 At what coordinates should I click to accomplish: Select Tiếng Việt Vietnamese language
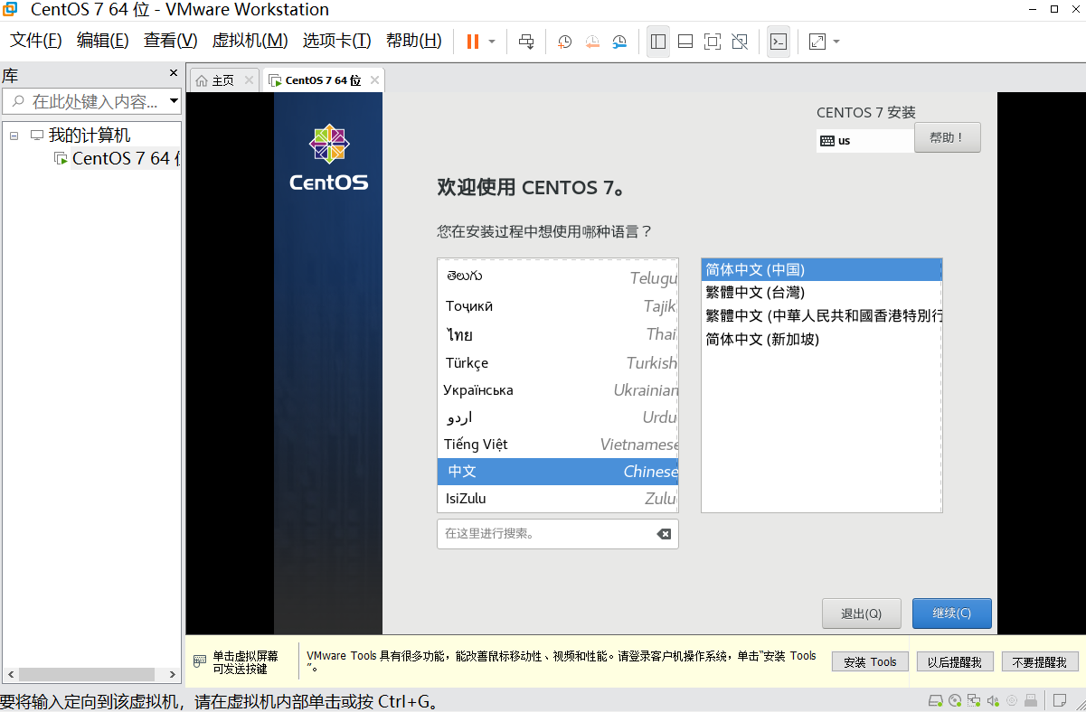[558, 445]
